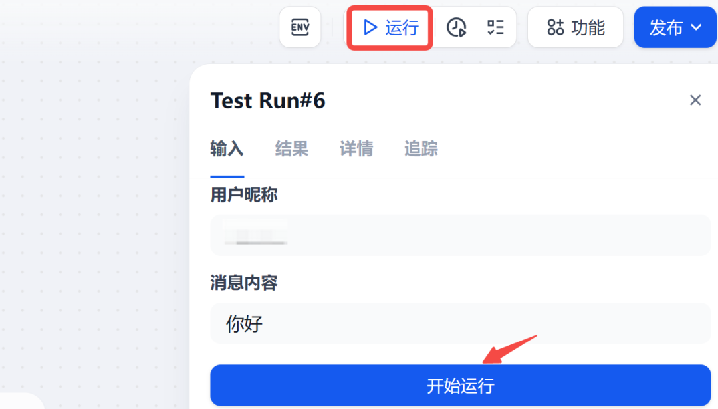
Task: Focus the 消息内容 field containing 你好
Action: tap(460, 323)
